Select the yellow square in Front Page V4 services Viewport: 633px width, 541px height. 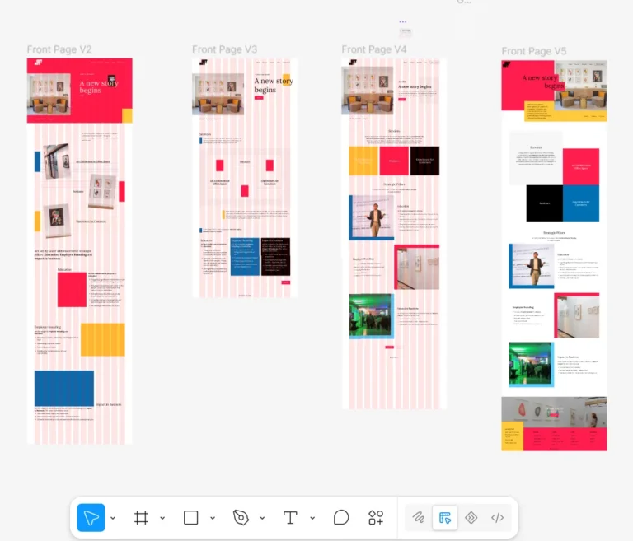(363, 161)
